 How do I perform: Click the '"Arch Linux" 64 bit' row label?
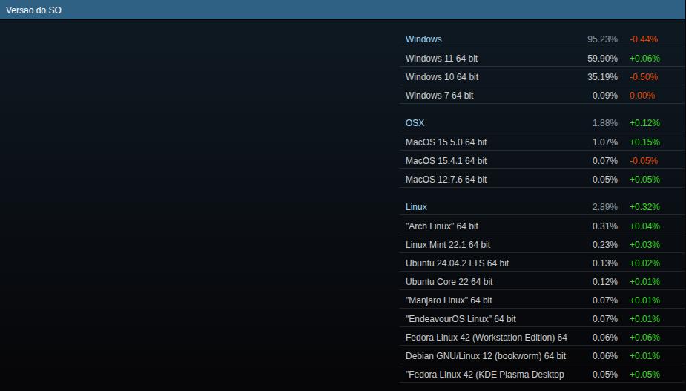point(442,226)
